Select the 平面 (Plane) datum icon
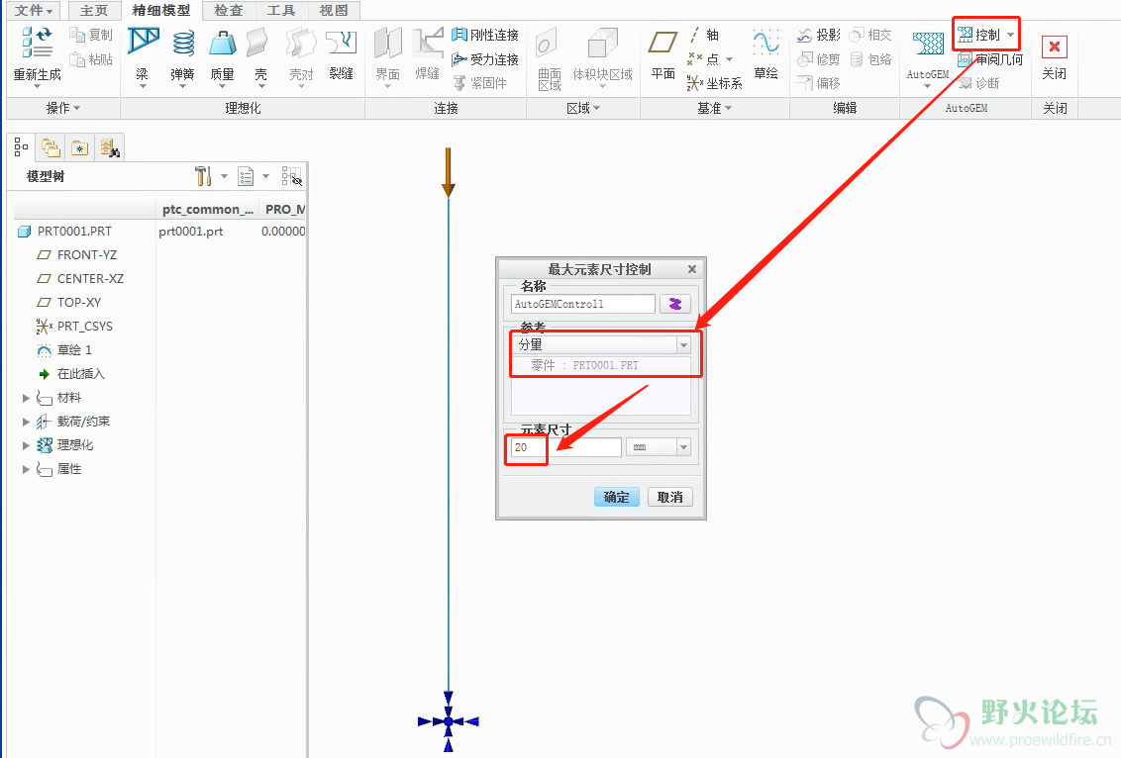Image resolution: width=1121 pixels, height=758 pixels. coord(662,44)
